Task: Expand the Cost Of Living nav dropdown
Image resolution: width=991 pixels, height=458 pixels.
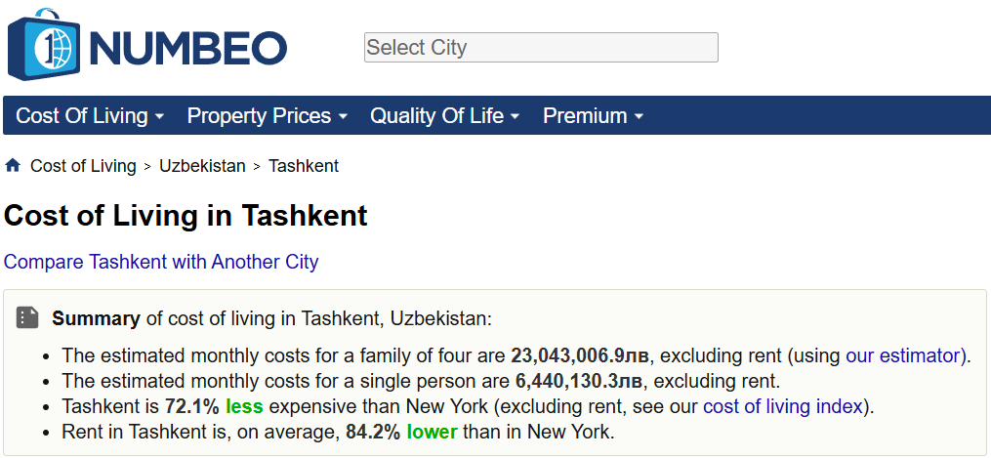Action: tap(89, 116)
